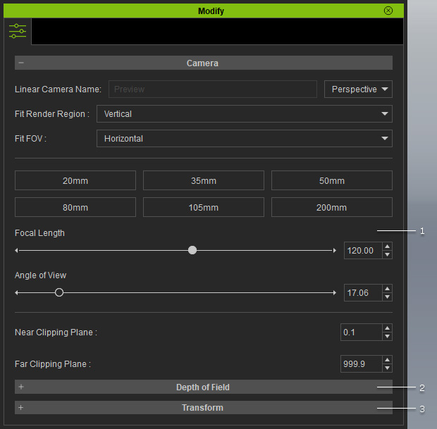Click the Angle of View slider handle

[59, 292]
